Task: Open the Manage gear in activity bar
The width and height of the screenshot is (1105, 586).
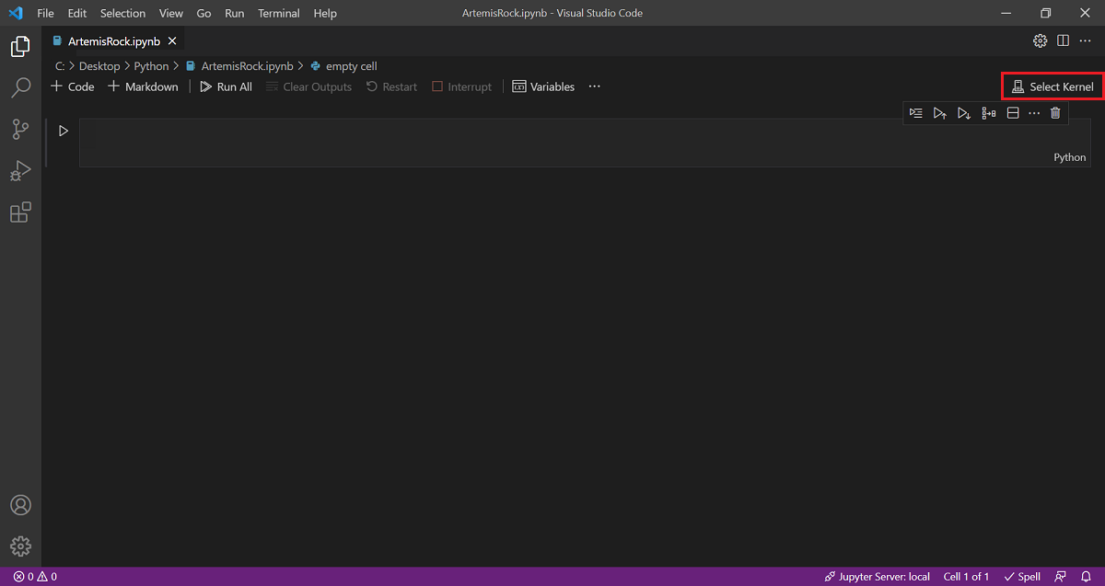Action: tap(20, 546)
